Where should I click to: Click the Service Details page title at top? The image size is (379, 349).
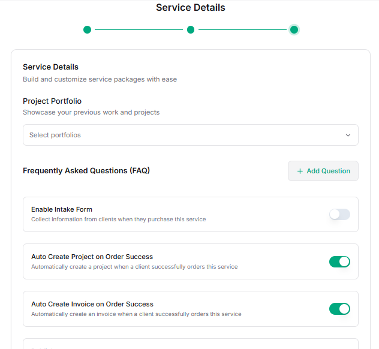point(191,8)
